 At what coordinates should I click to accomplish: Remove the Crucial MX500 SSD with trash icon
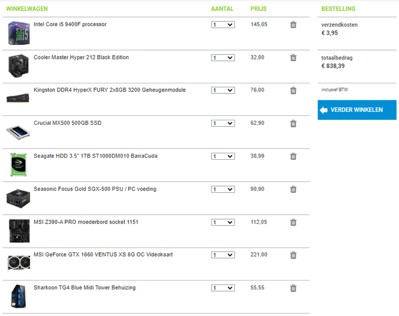coord(293,123)
